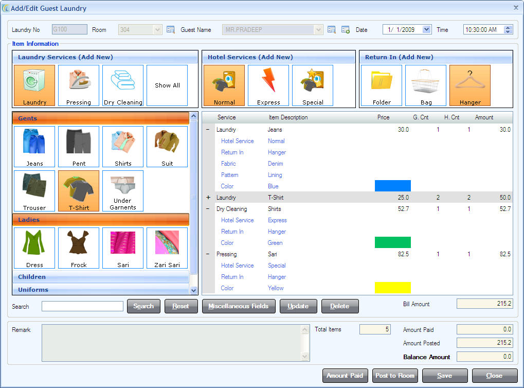Select the Express hotel service icon
The image size is (524, 388).
coord(268,85)
